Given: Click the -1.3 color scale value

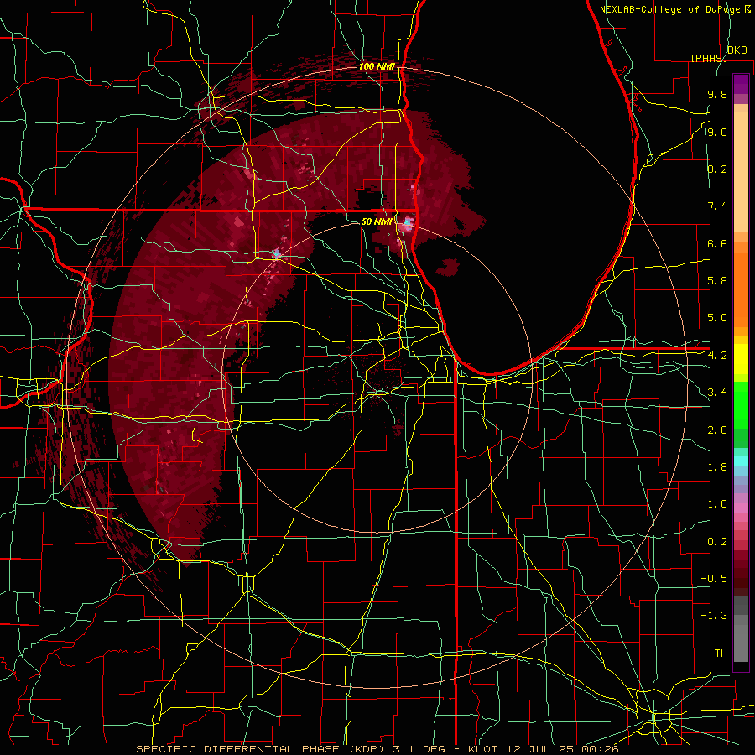Looking at the screenshot, I should (714, 616).
